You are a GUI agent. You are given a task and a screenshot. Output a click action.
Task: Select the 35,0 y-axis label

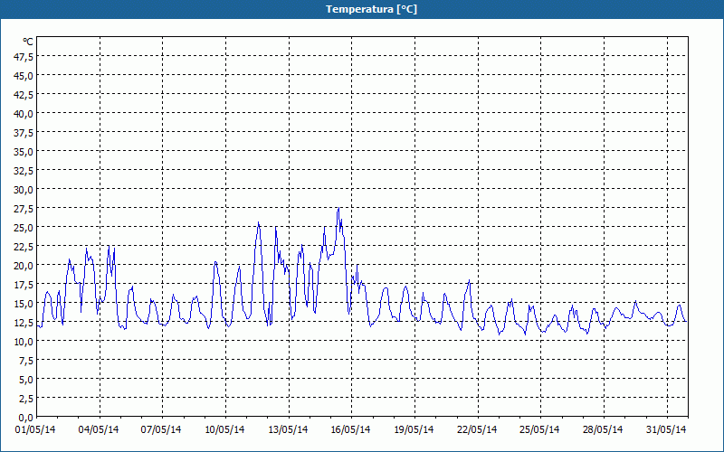pos(24,152)
